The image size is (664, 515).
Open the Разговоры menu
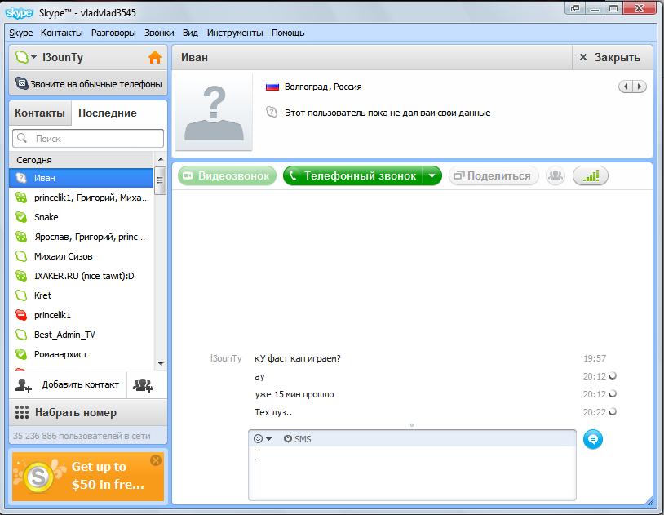113,33
